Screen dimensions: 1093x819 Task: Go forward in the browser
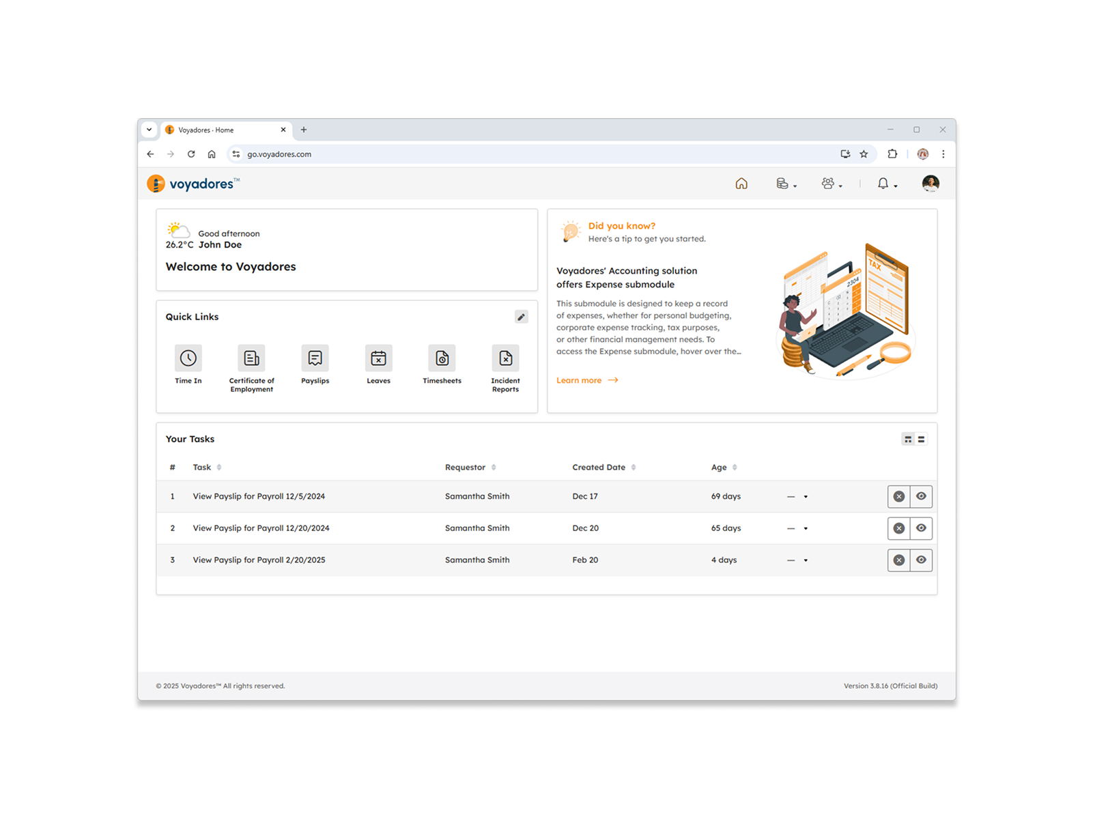coord(171,154)
